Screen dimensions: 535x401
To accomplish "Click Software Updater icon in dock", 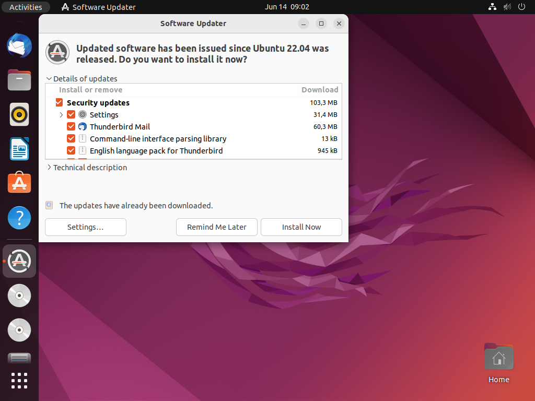I will (19, 261).
